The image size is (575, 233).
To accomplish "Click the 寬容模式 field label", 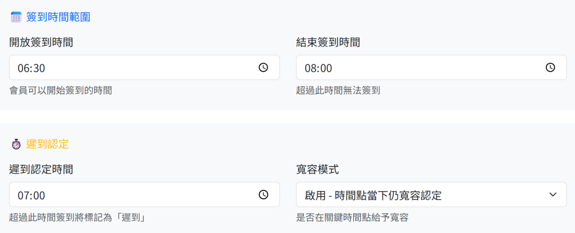I will pos(317,169).
